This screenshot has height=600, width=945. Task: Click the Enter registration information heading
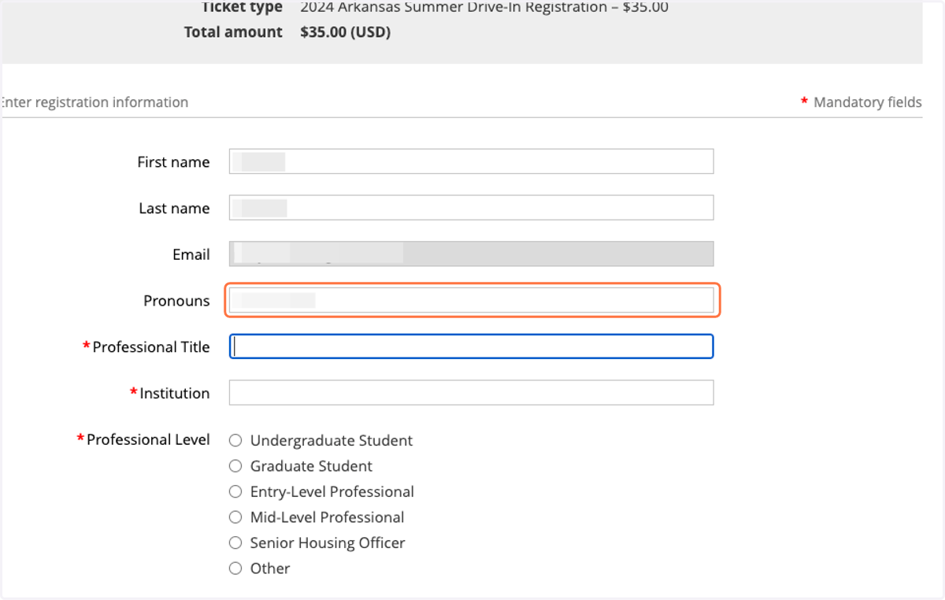point(94,102)
